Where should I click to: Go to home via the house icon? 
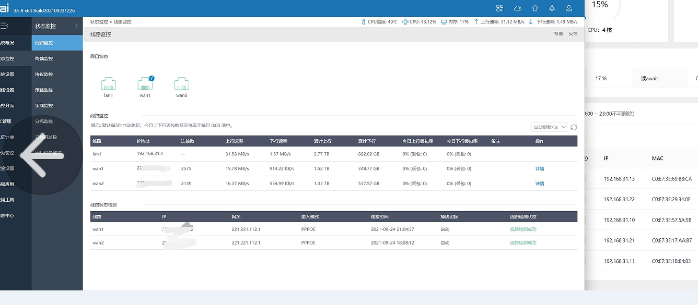click(x=535, y=8)
